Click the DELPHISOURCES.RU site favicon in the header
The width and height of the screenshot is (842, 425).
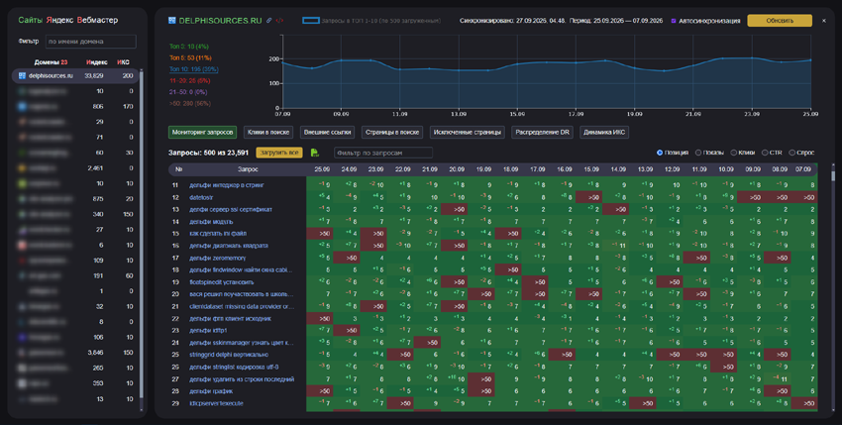click(x=171, y=21)
